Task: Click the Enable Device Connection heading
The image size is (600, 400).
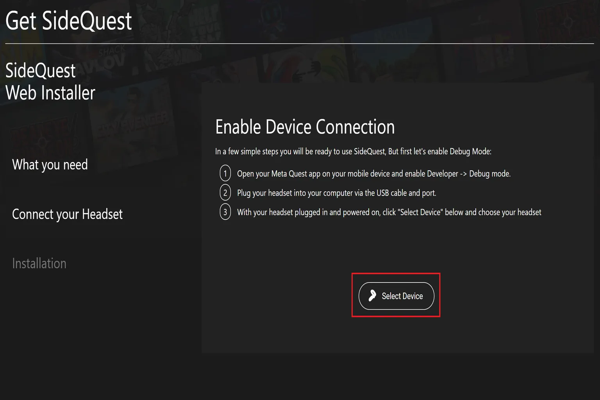Action: point(305,127)
